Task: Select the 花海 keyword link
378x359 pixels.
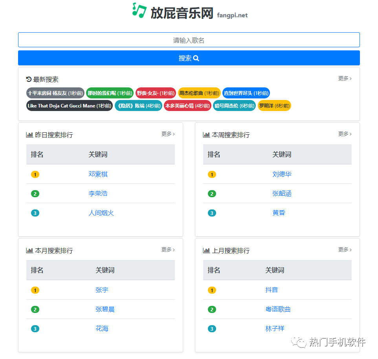Action: coord(102,328)
